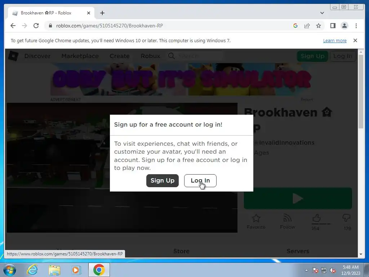Open Internet Explorer from taskbar
Screen dimensions: 369x277
32,270
